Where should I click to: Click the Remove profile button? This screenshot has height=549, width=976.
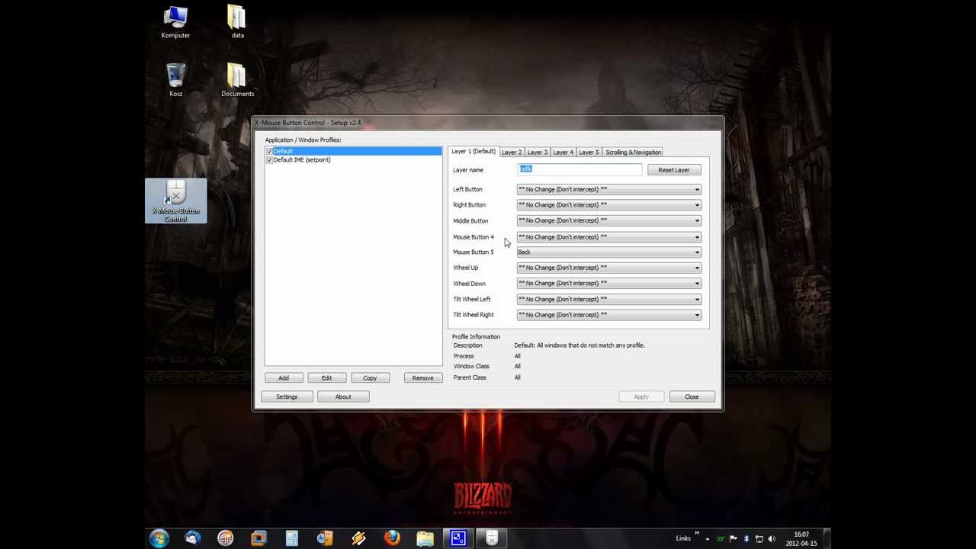pyautogui.click(x=422, y=377)
